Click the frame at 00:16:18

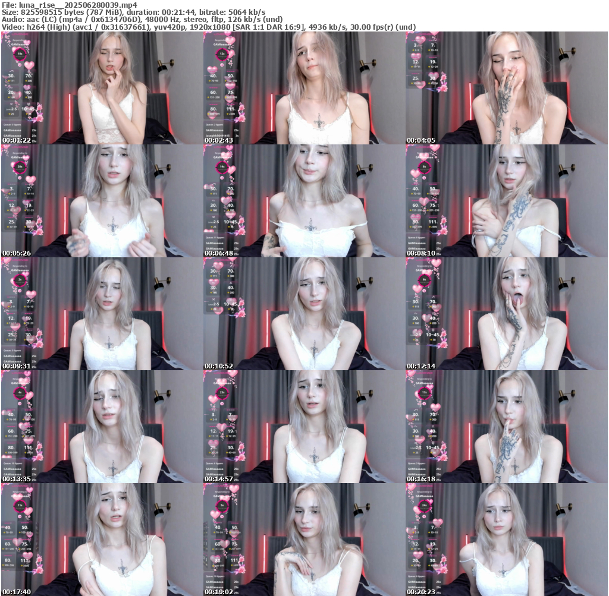coord(507,427)
